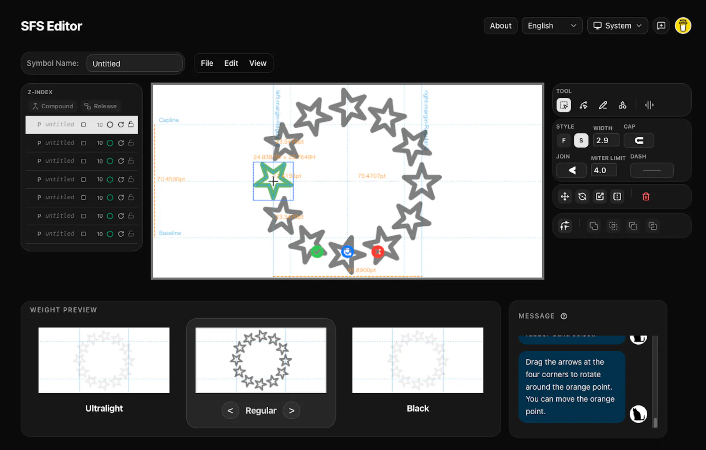
Task: Click the yellow cup avatar icon
Action: [x=683, y=26]
